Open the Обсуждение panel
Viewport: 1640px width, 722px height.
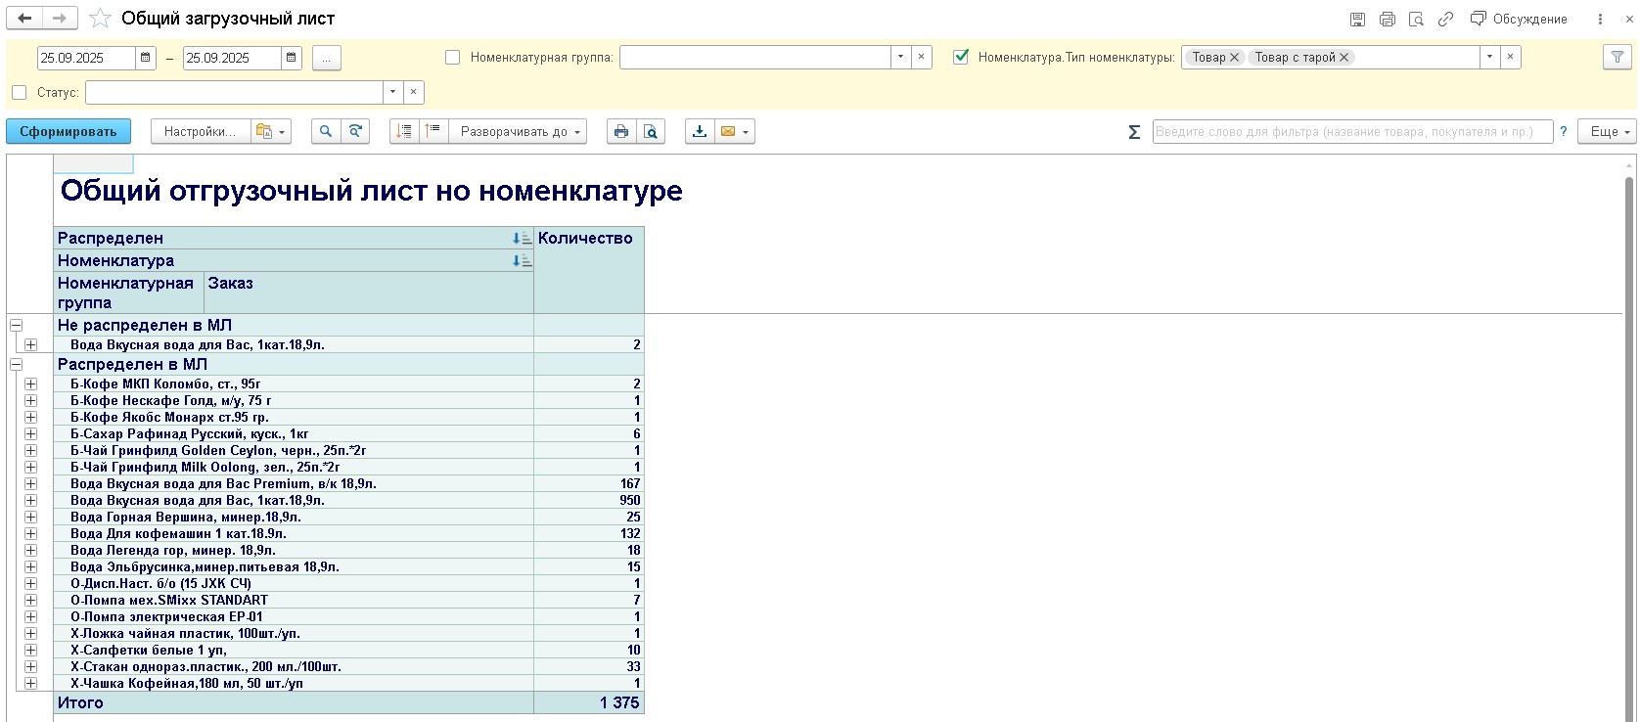(1519, 19)
